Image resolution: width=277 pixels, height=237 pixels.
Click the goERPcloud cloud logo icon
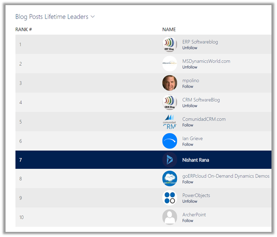(170, 179)
